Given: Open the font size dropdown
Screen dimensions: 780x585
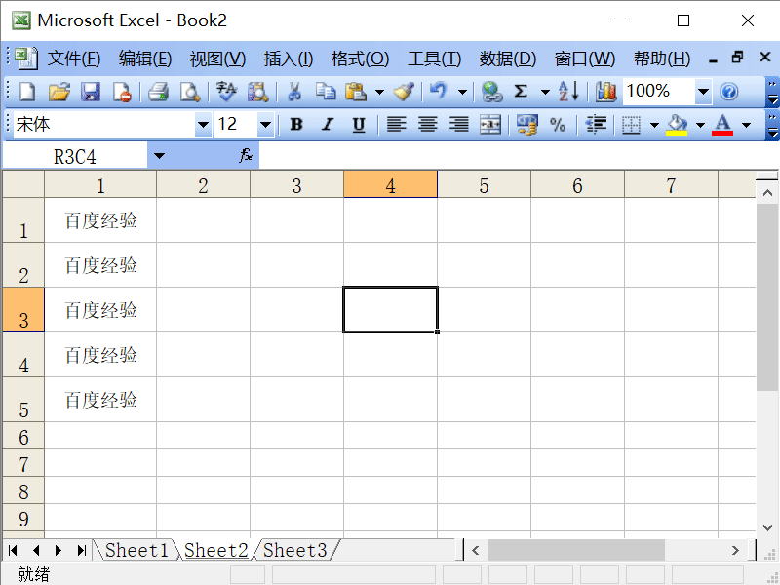Looking at the screenshot, I should pos(265,124).
